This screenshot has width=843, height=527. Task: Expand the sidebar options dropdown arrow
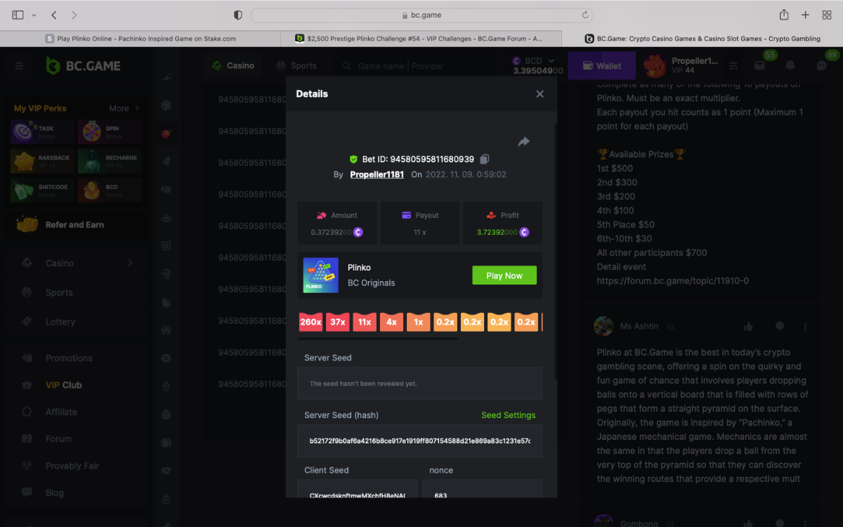pos(33,15)
